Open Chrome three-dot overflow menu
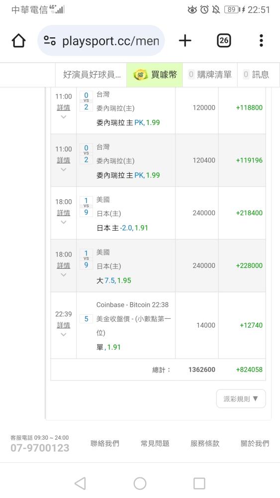The width and height of the screenshot is (280, 498). click(261, 41)
